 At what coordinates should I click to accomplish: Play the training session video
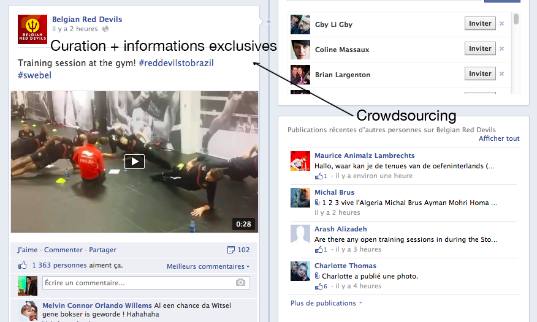coord(134,162)
